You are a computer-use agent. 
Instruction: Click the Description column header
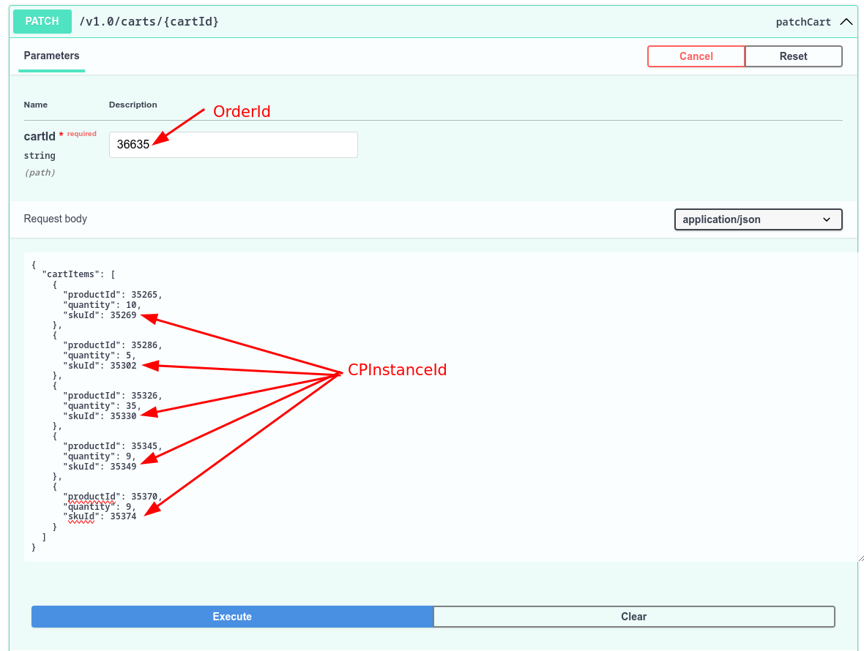pyautogui.click(x=133, y=105)
